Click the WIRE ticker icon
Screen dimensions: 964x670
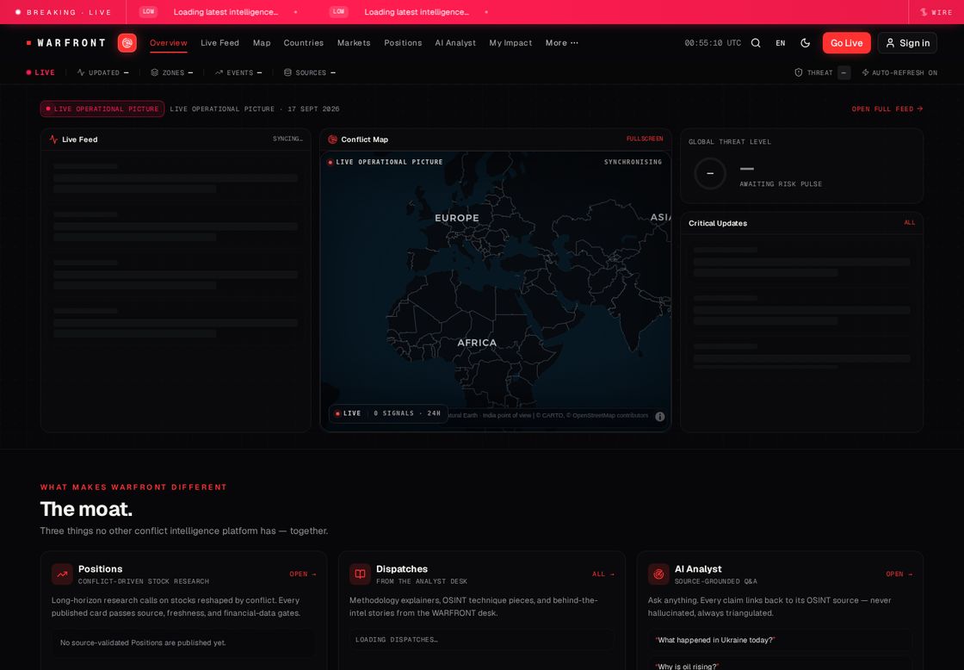coord(924,12)
